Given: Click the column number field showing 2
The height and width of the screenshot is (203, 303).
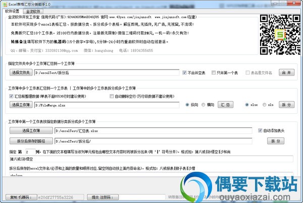Looking at the screenshot, I should 30,152.
